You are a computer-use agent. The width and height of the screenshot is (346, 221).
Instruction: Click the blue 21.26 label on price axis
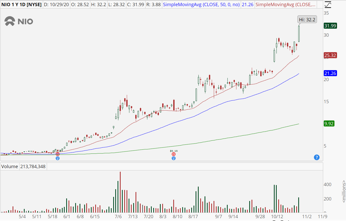330,73
